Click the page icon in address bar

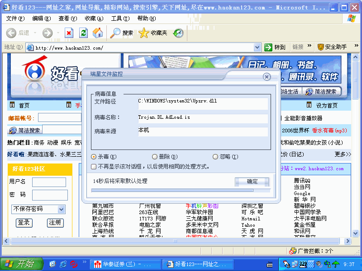pos(30,47)
